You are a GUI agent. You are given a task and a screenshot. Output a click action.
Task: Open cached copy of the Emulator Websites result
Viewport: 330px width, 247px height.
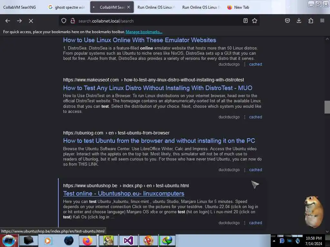point(256,64)
